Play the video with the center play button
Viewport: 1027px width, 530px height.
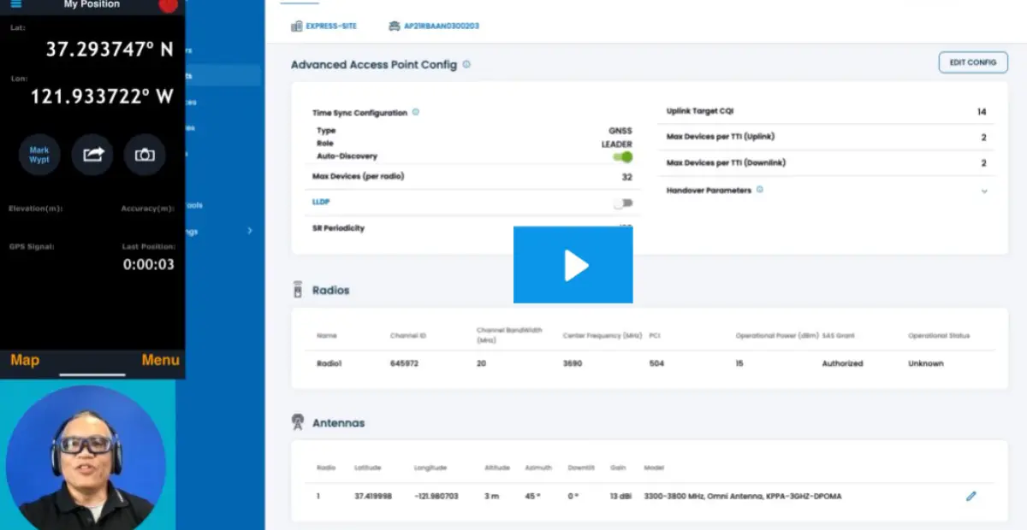coord(573,265)
